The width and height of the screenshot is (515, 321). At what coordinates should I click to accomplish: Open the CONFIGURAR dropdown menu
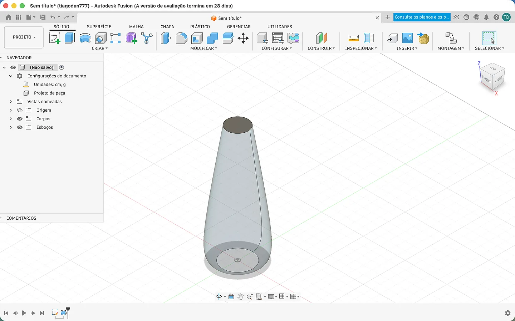click(276, 48)
